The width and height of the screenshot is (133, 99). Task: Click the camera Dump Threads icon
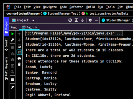(x=12, y=60)
